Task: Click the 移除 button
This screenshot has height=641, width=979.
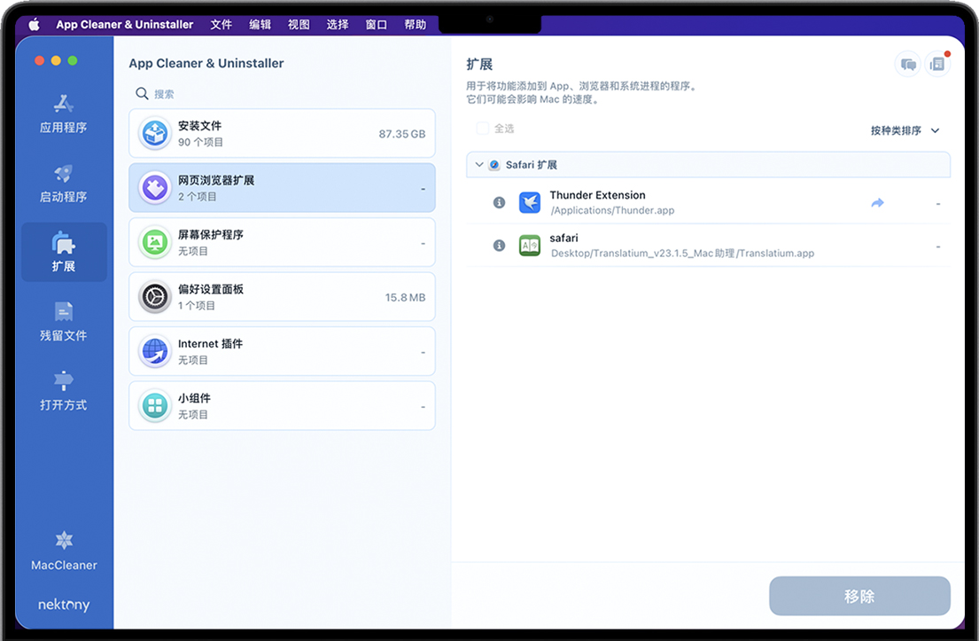Action: pos(859,597)
